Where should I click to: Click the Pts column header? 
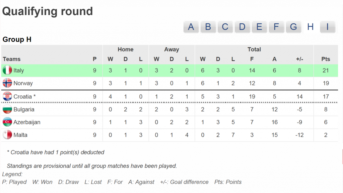pos(326,59)
